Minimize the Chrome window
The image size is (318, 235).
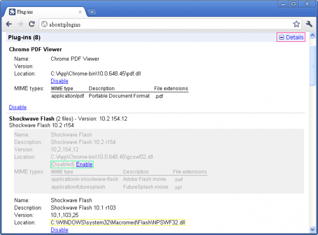tap(283, 4)
